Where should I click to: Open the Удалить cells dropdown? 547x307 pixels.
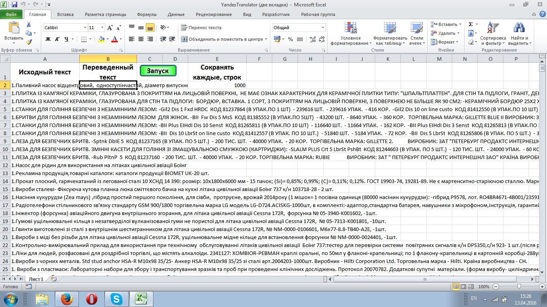pos(459,33)
